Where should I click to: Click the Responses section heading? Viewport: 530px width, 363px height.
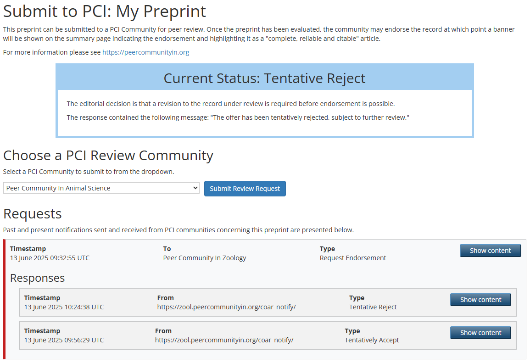pos(37,278)
